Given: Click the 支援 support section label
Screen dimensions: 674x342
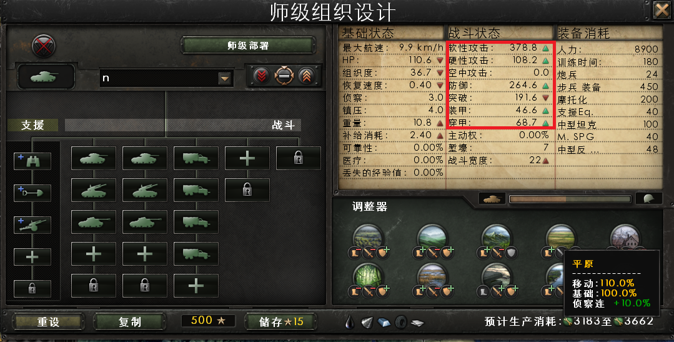Looking at the screenshot, I should point(32,125).
